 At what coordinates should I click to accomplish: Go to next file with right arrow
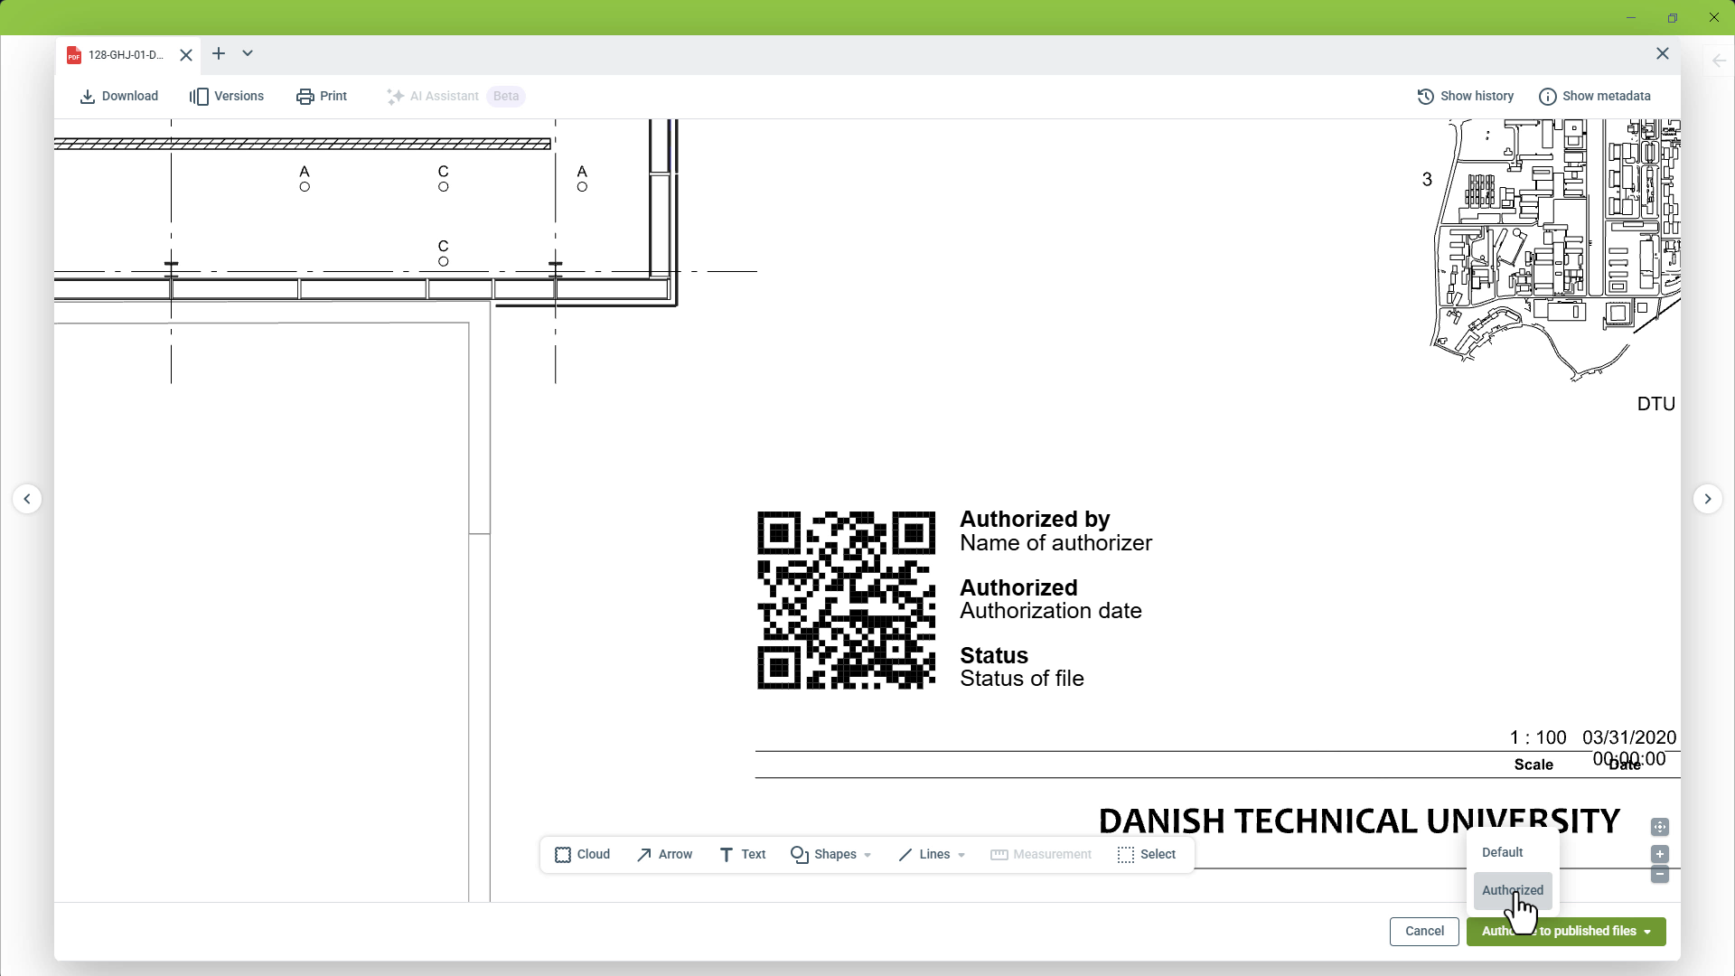tap(1707, 499)
